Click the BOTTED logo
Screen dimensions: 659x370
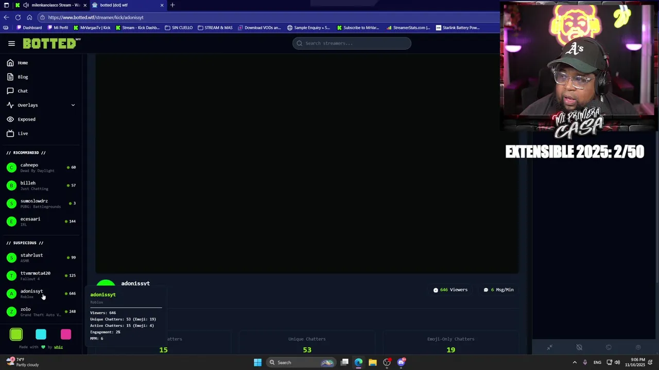[x=51, y=44]
